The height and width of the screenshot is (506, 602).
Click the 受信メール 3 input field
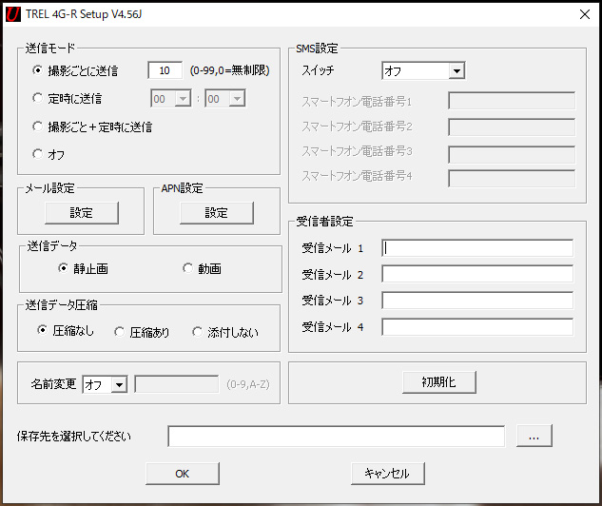point(477,301)
